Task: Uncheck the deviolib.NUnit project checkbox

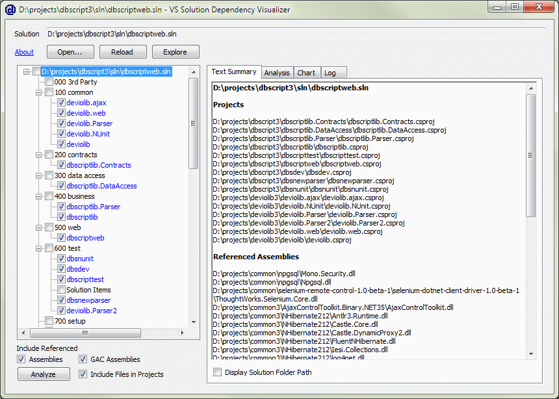Action: point(61,134)
